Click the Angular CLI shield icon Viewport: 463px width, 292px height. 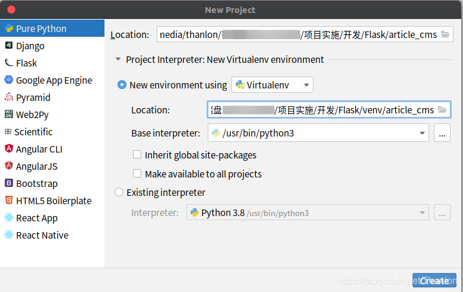[x=9, y=148]
